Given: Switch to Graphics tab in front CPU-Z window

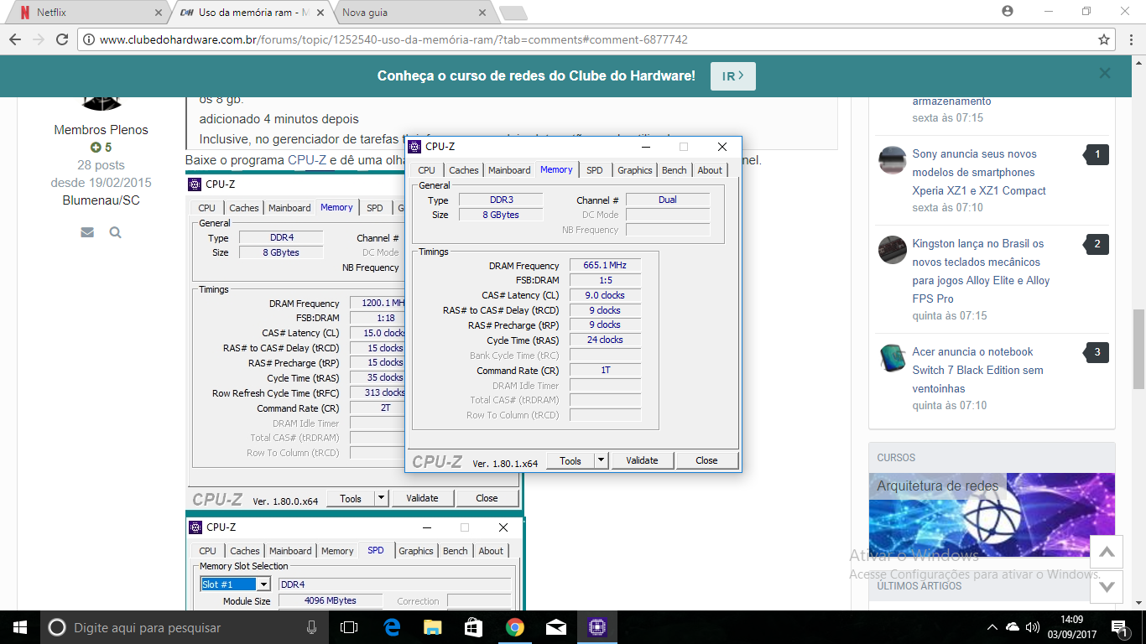Looking at the screenshot, I should click(x=635, y=170).
